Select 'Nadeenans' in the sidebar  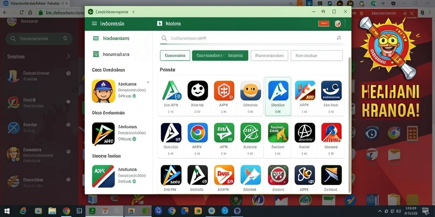pos(116,38)
